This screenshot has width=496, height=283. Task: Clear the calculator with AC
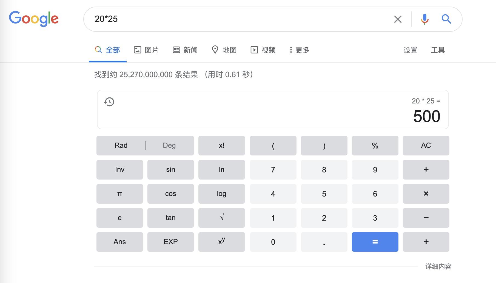tap(426, 146)
